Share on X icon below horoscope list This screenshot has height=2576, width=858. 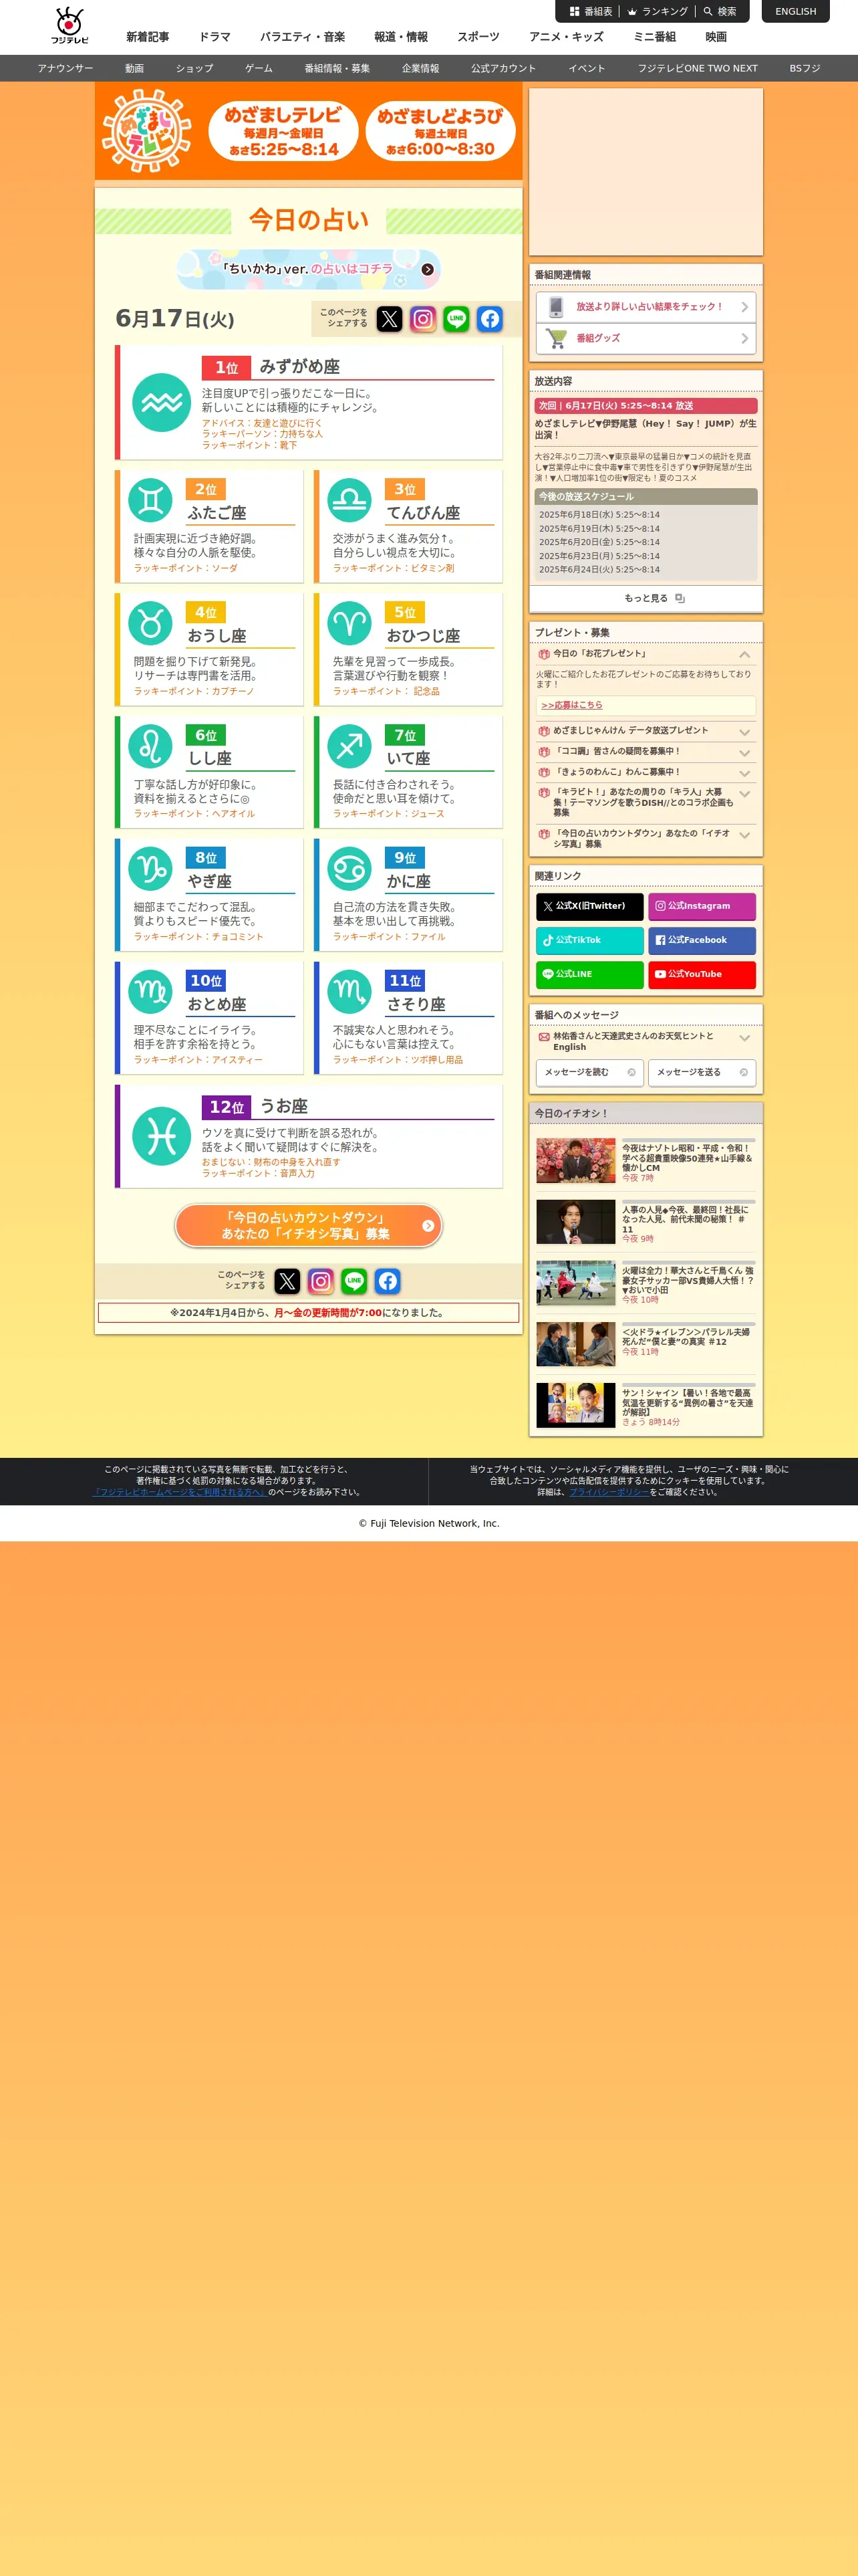287,1281
